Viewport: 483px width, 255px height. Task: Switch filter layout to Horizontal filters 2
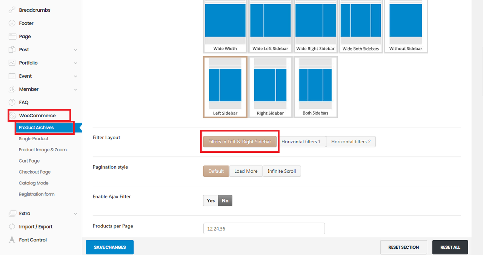[351, 142]
